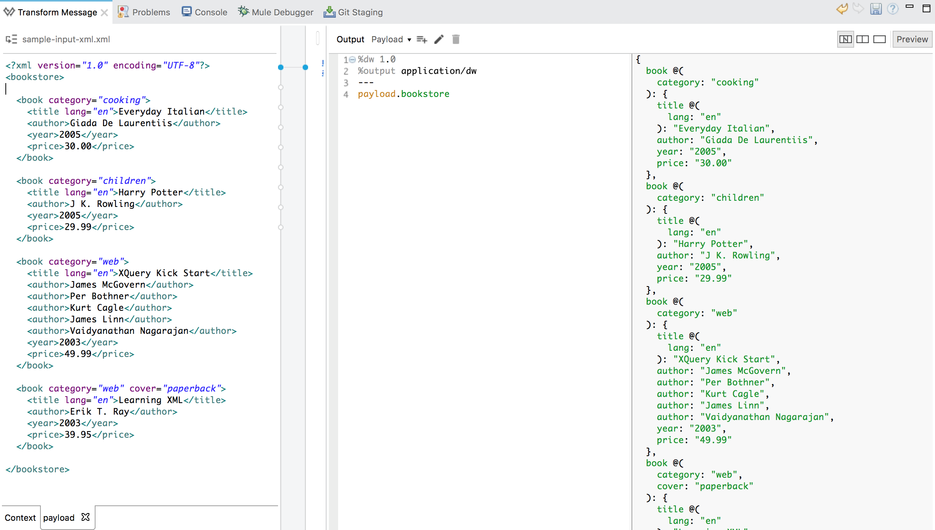Click the orange undo arrow icon

point(842,9)
